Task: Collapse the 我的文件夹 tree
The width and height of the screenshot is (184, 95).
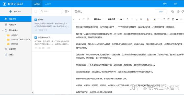Action: tap(3, 30)
